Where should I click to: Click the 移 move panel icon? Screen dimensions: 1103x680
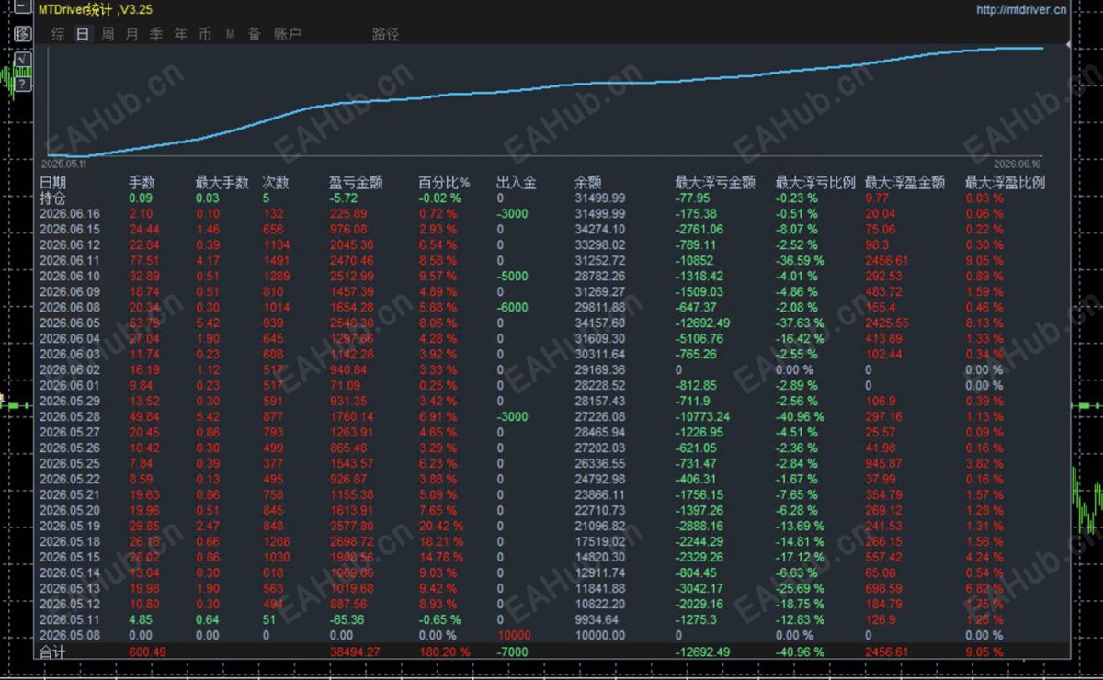point(23,34)
